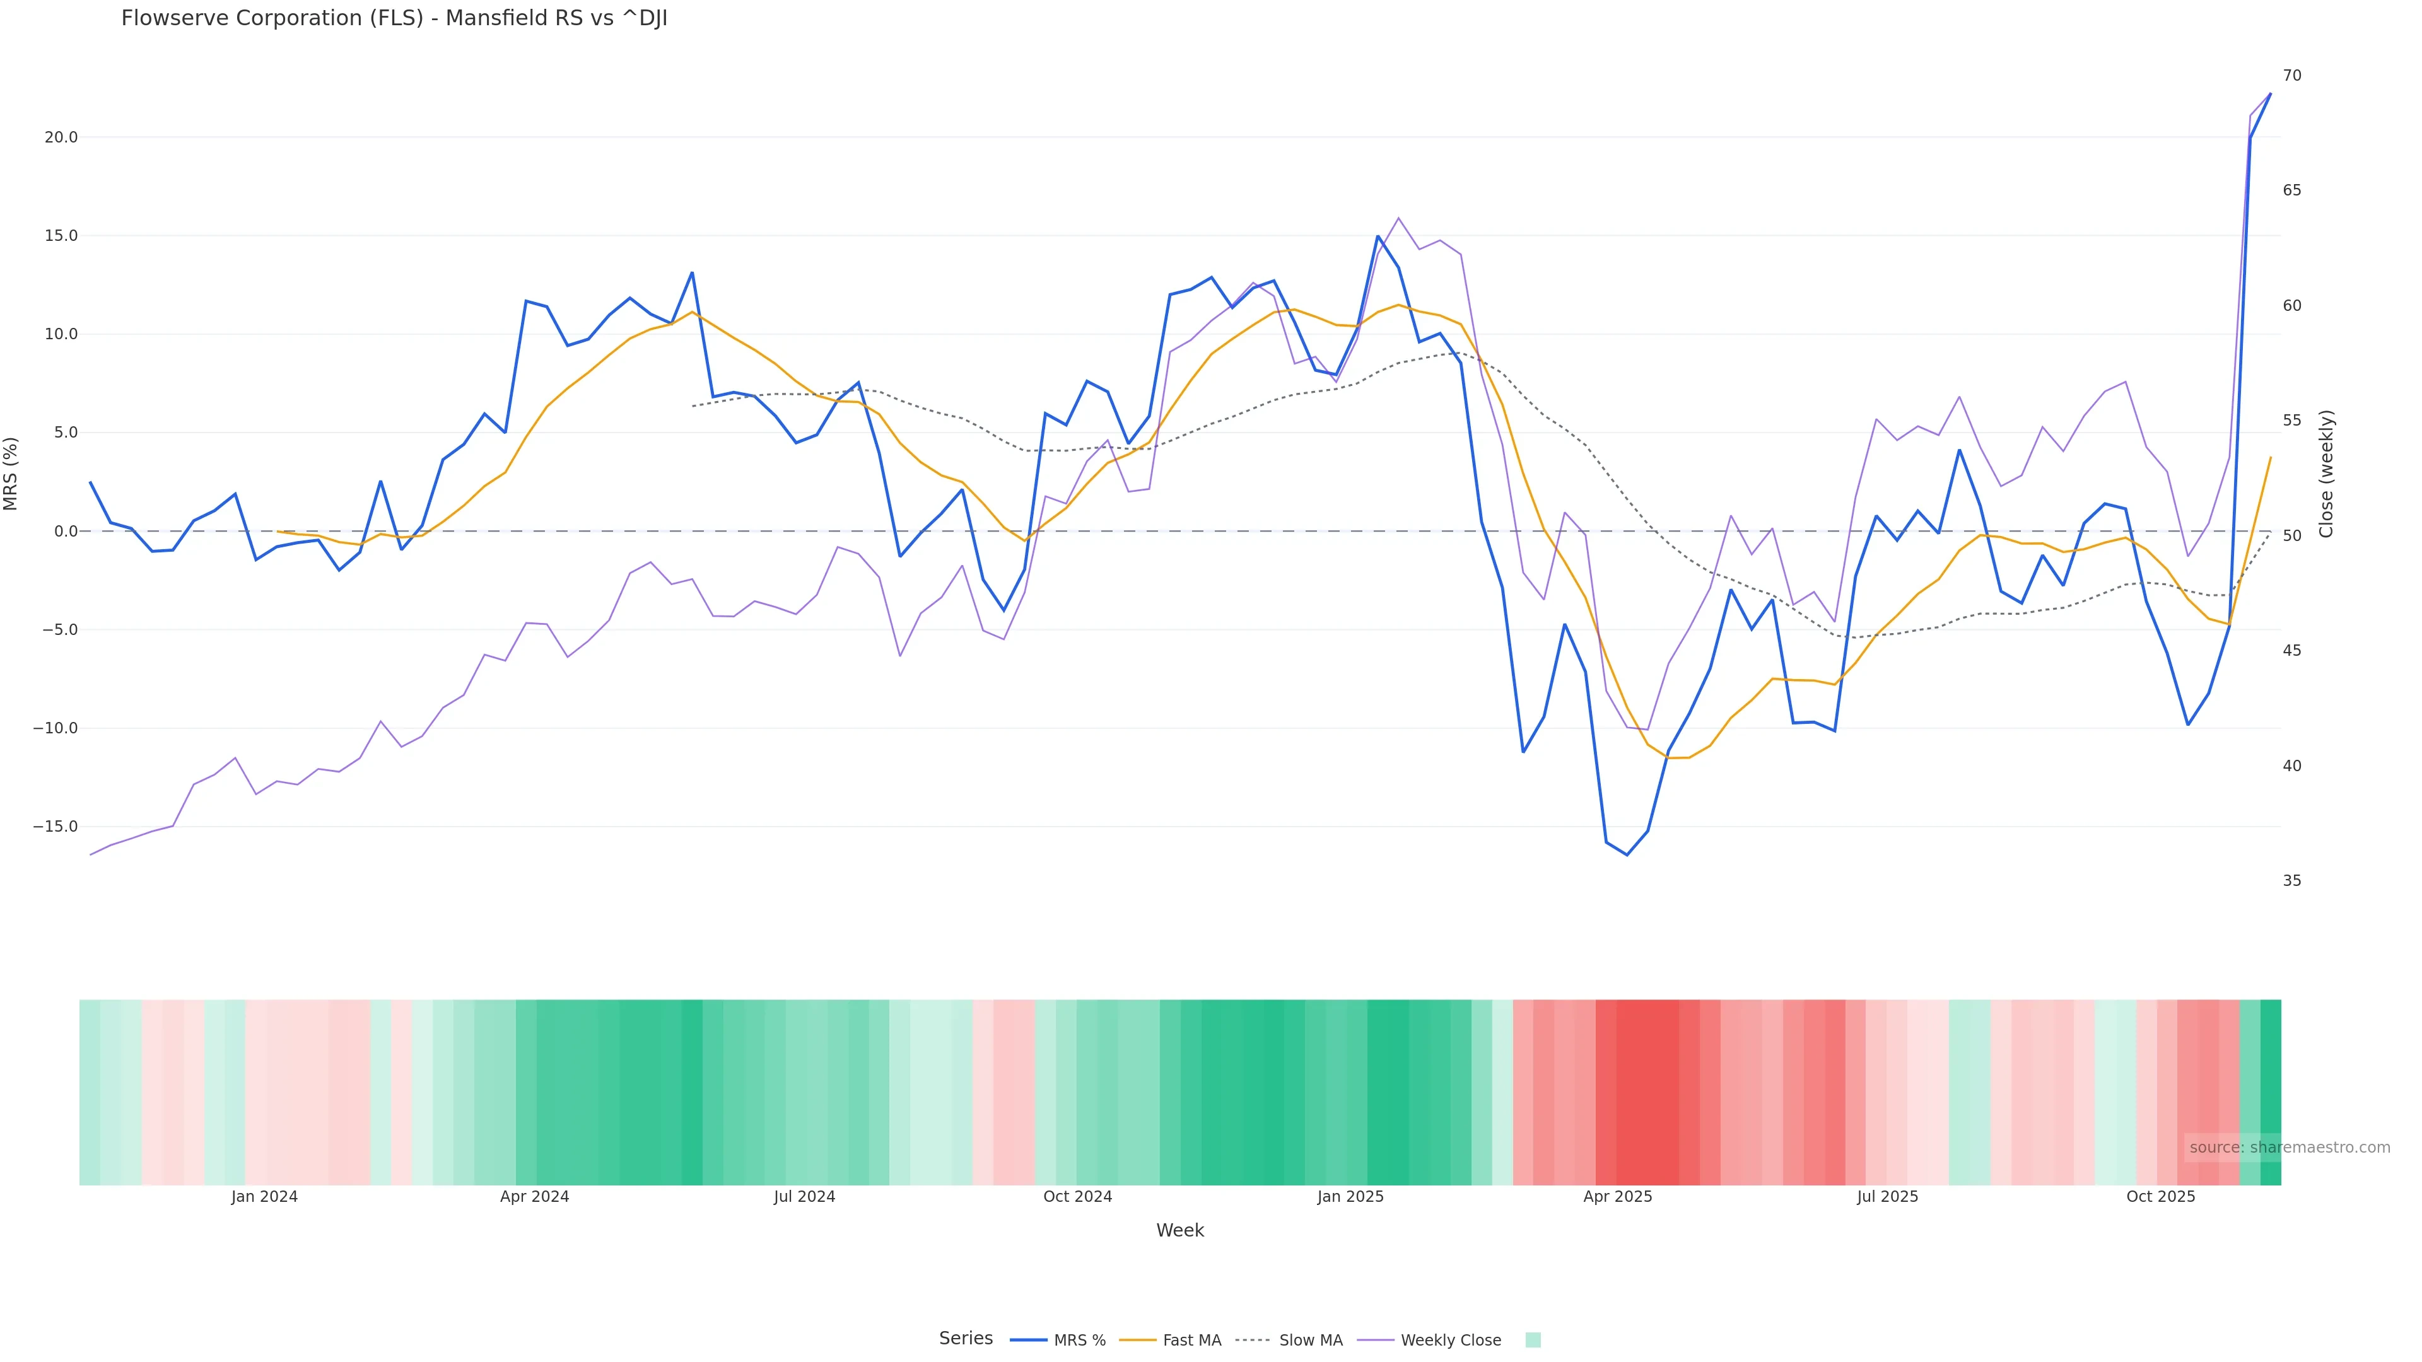Click the Series legend title
Image resolution: width=2422 pixels, height=1362 pixels.
tap(966, 1339)
